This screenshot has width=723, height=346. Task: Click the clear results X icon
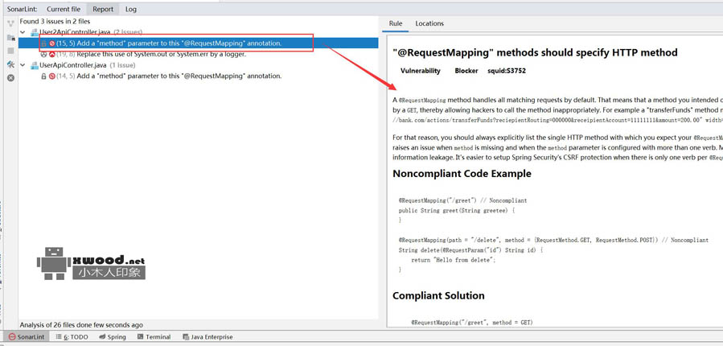(x=10, y=78)
